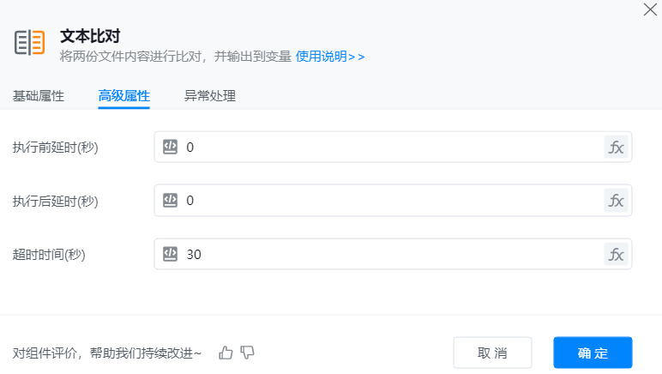Click the 文本比对 dialog title
662x374 pixels.
(90, 37)
